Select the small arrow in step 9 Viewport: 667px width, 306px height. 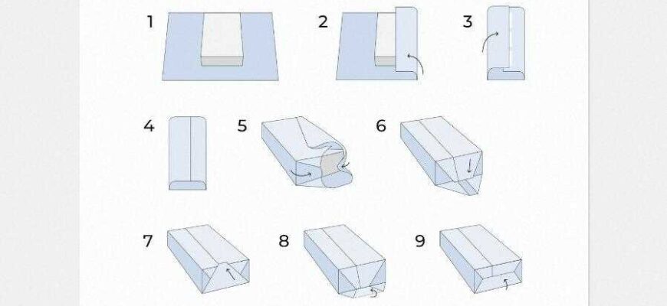(505, 284)
